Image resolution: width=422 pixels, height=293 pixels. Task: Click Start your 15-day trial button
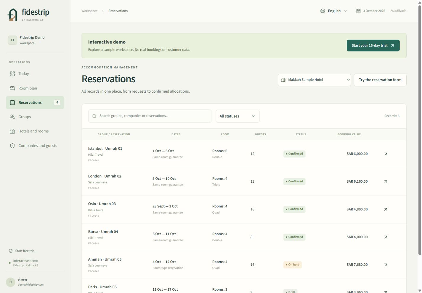click(x=373, y=46)
